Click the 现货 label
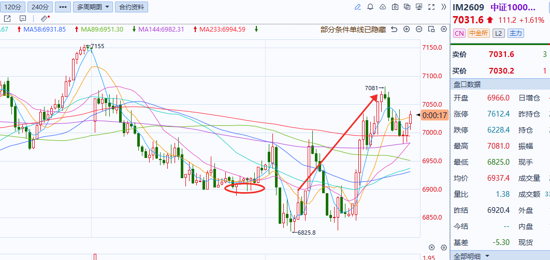Image resolution: width=550 pixels, height=260 pixels. (527, 242)
